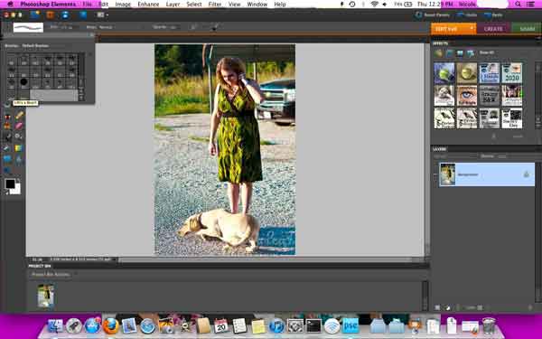Open Spotlight search in menu bar
542x339 pixels.
518,5
